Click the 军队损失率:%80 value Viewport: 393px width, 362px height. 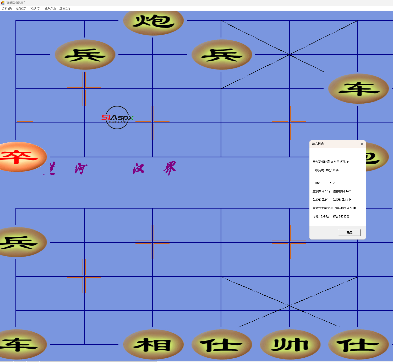(346, 208)
